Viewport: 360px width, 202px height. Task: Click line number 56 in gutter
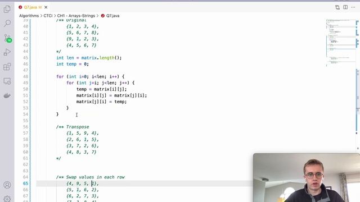click(25, 127)
